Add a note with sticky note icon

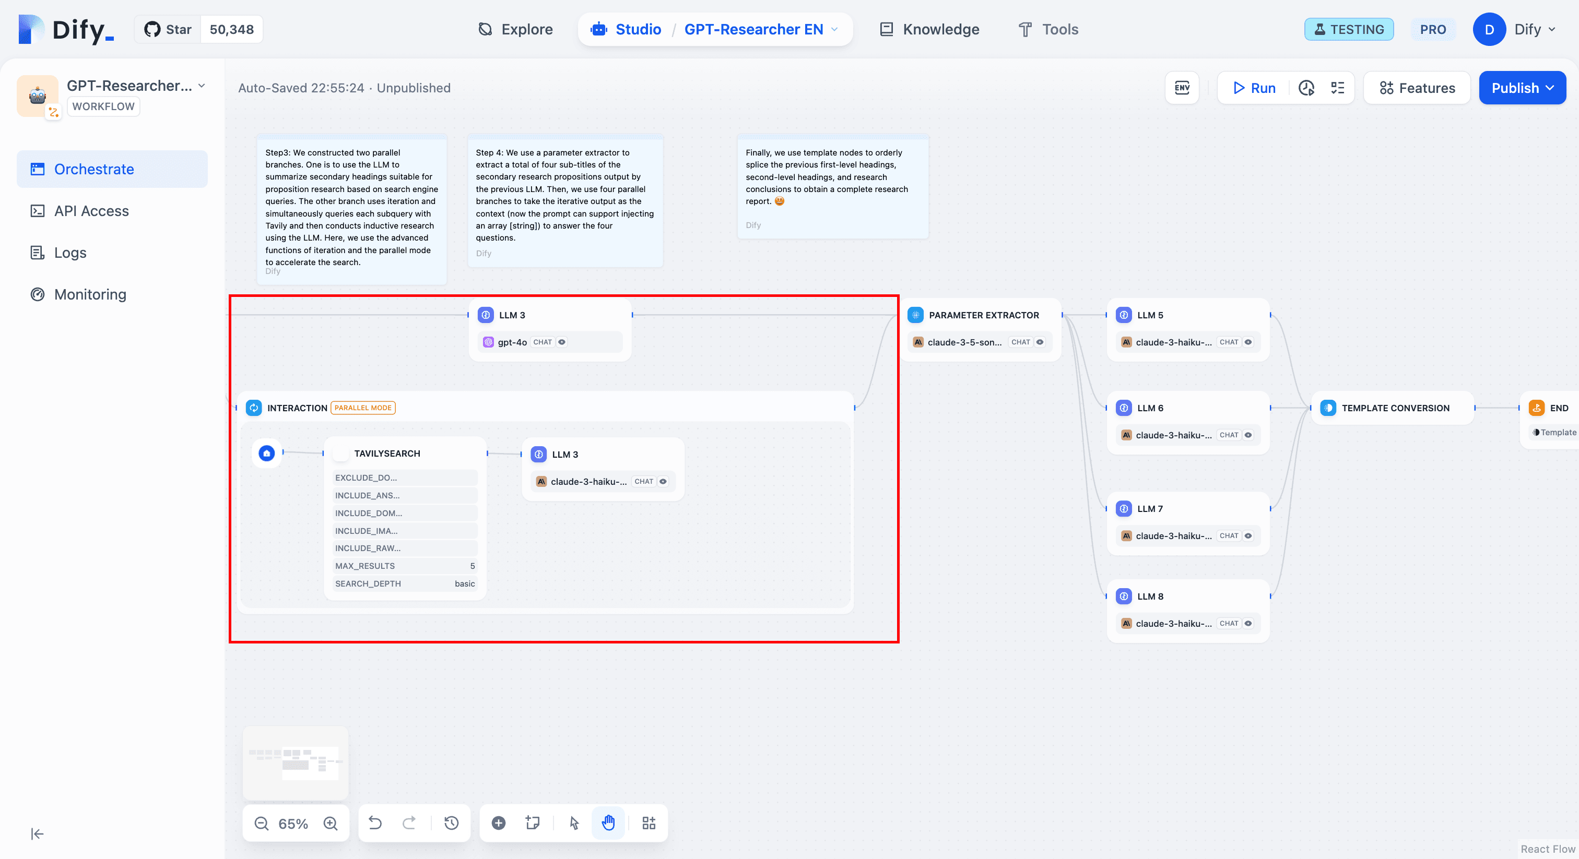click(532, 823)
